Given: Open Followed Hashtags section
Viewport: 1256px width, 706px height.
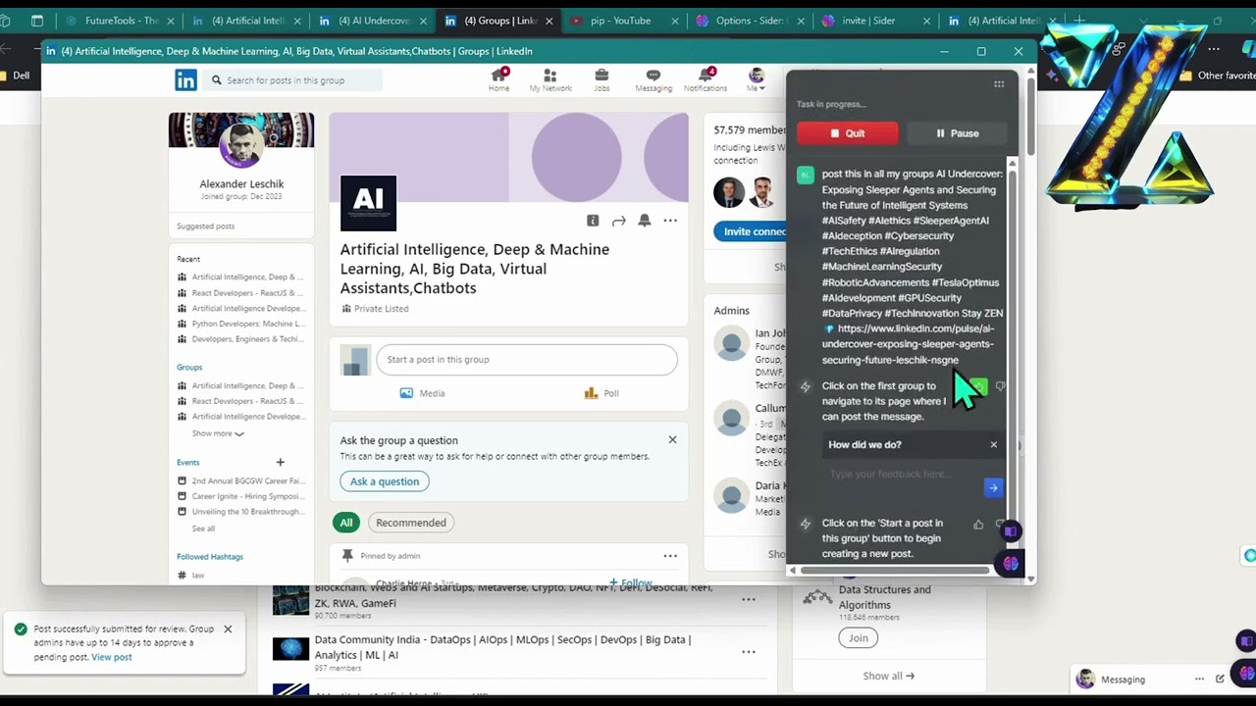Looking at the screenshot, I should [x=210, y=557].
